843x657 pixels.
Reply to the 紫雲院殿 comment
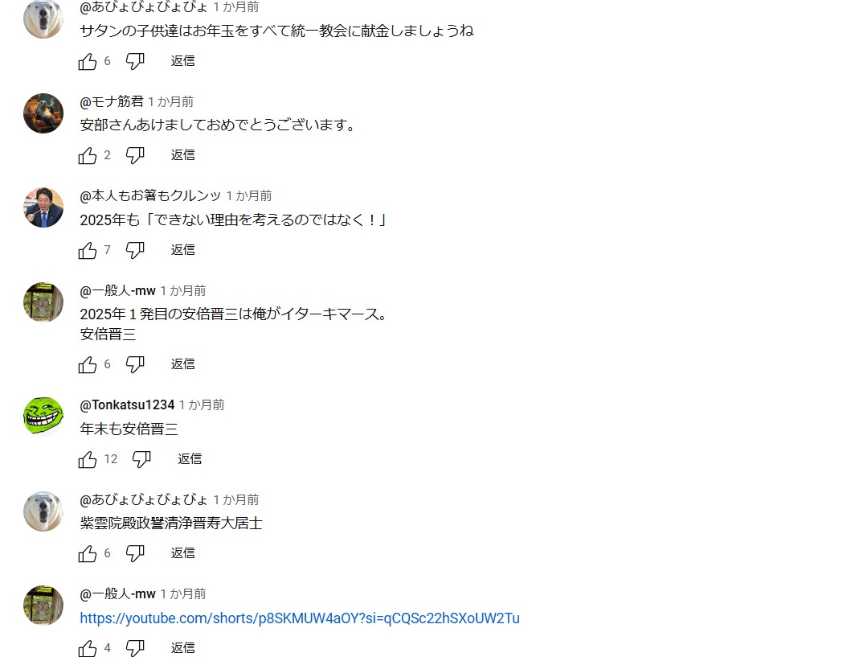[x=182, y=553]
